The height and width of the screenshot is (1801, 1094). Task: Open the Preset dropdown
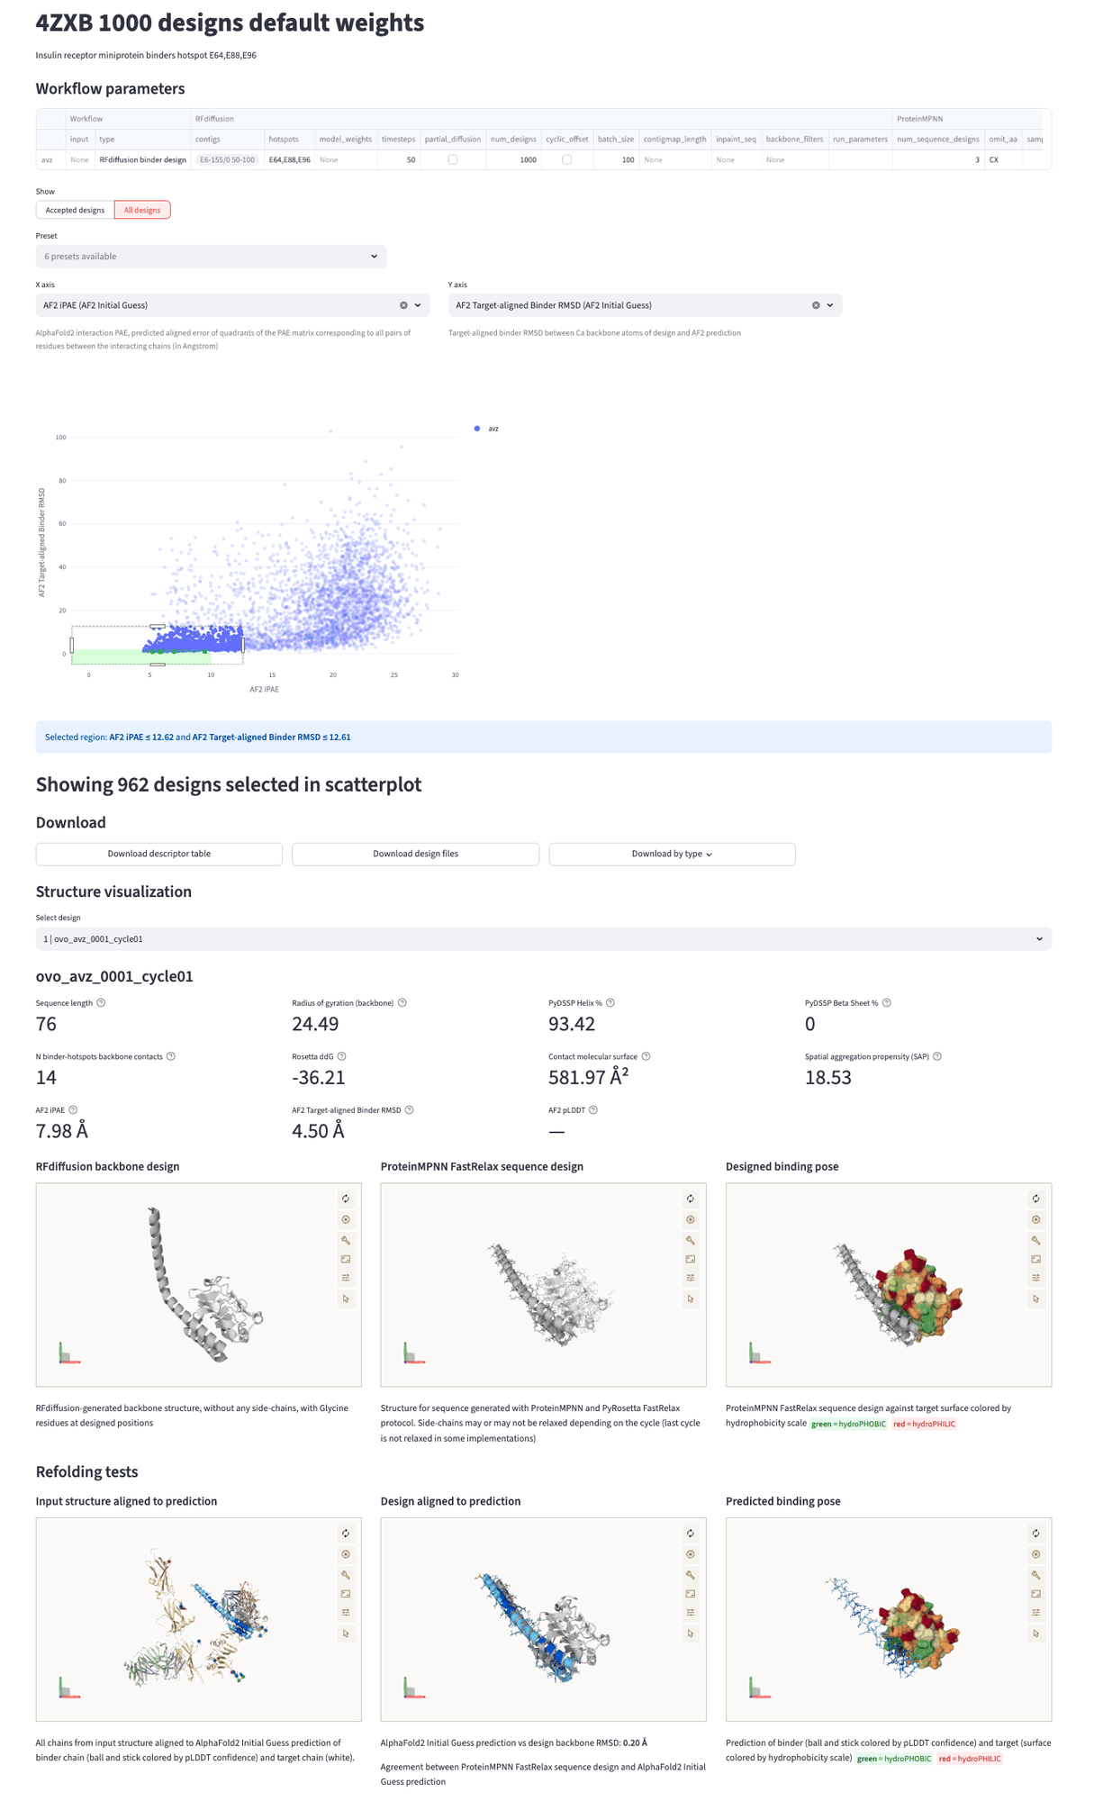[211, 257]
